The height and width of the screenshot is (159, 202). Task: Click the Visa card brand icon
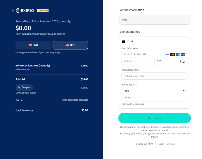point(167,55)
